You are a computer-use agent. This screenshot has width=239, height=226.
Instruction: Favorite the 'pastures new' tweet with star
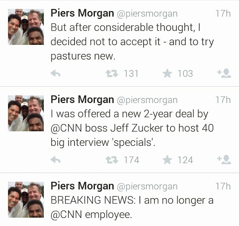167,74
